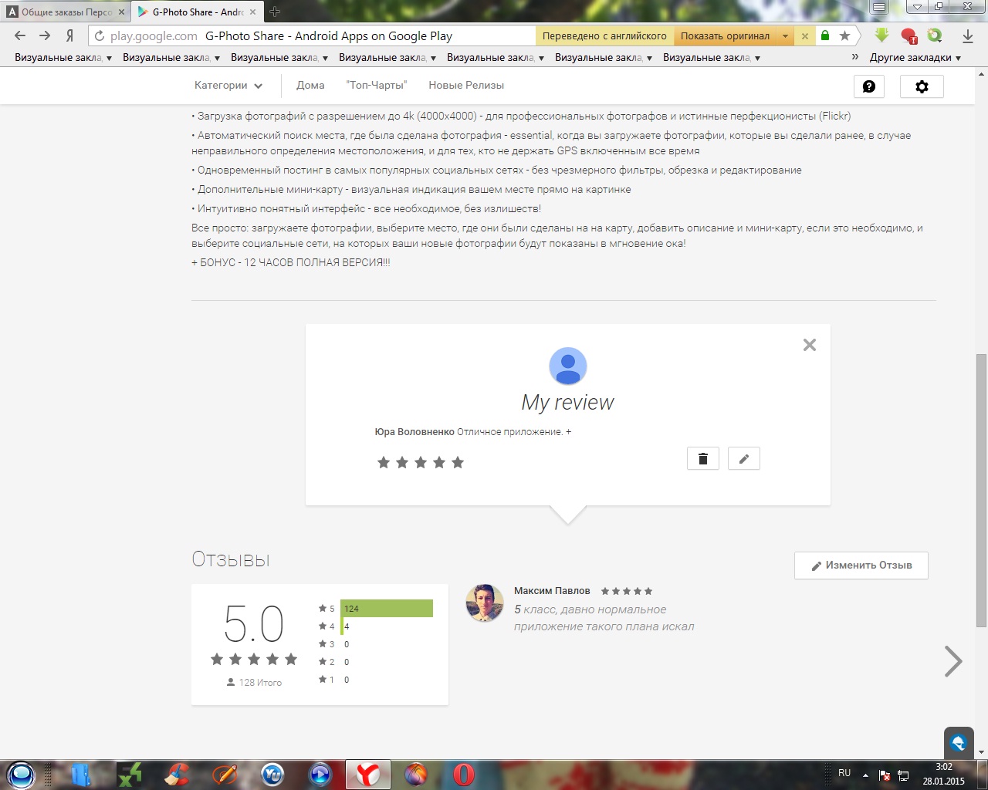This screenshot has width=988, height=790.
Task: Click the address bar showing play.google.com
Action: click(x=312, y=36)
